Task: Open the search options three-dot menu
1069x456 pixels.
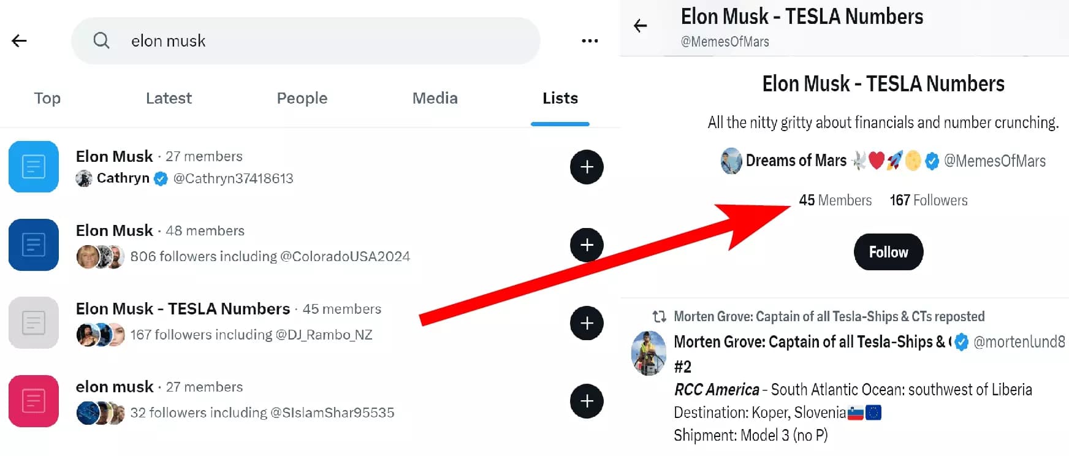Action: click(588, 40)
